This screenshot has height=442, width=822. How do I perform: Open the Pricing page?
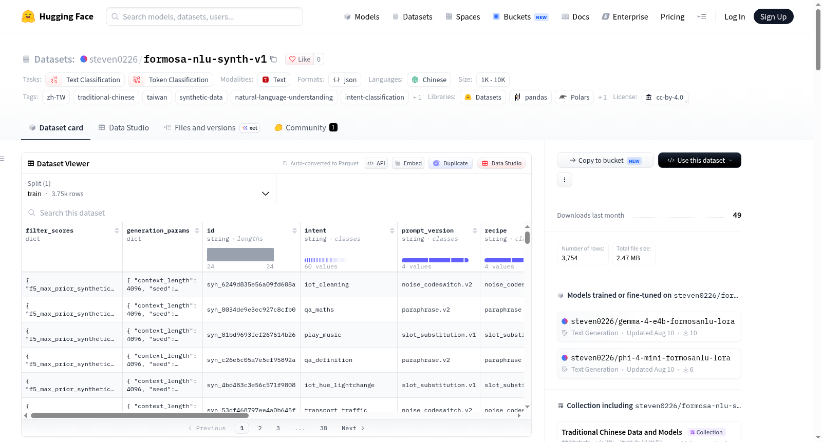tap(672, 16)
